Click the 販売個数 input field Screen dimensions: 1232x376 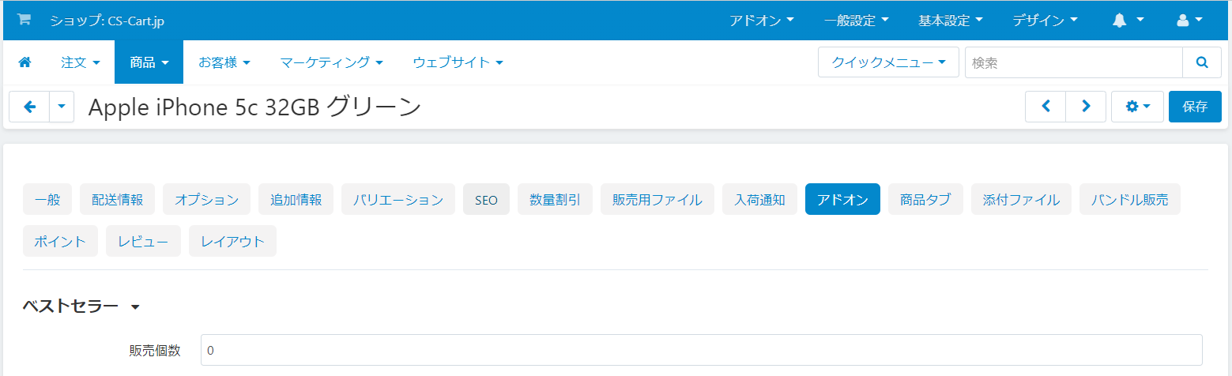point(701,350)
